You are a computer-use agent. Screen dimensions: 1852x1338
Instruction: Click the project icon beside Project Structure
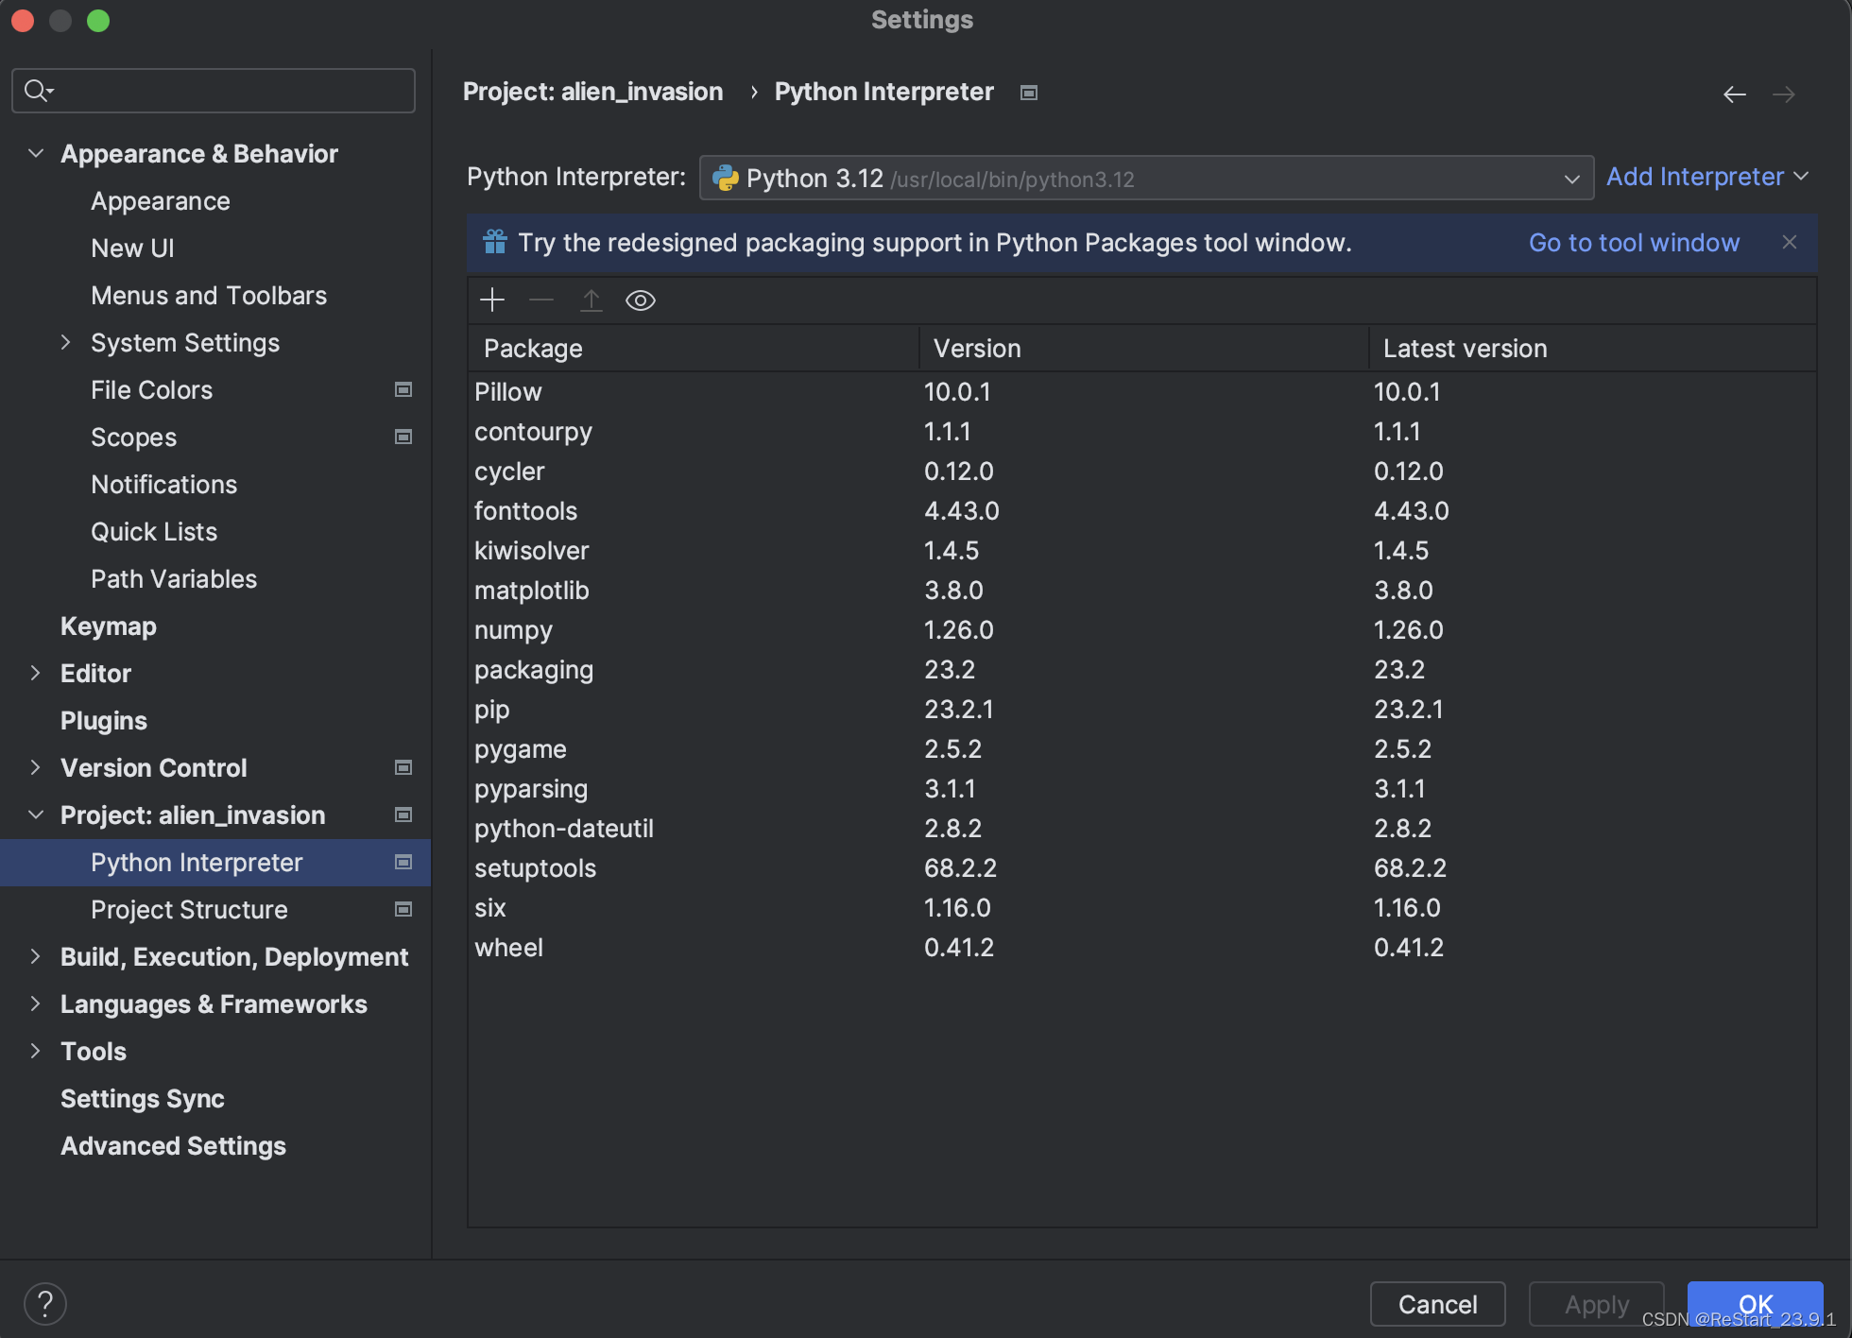(x=403, y=909)
